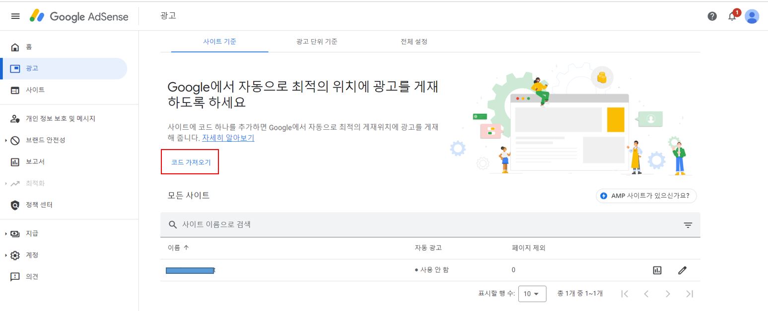Click the 사이트 window icon
Screen dimensions: 768x311
[x=15, y=90]
